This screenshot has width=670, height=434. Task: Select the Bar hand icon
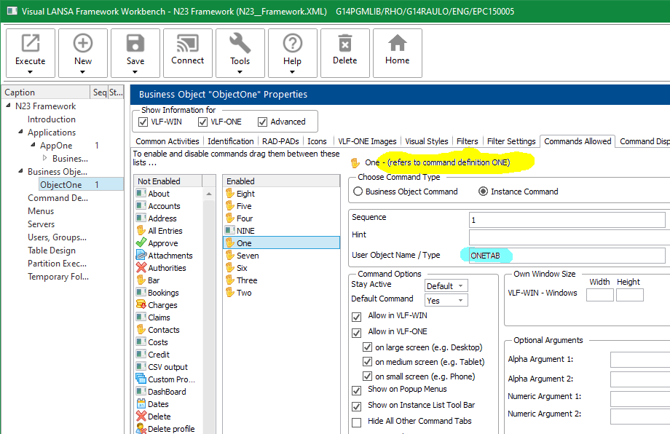pyautogui.click(x=141, y=280)
